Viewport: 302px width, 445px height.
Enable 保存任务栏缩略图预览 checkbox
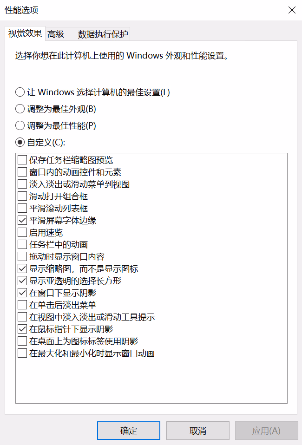(x=22, y=160)
